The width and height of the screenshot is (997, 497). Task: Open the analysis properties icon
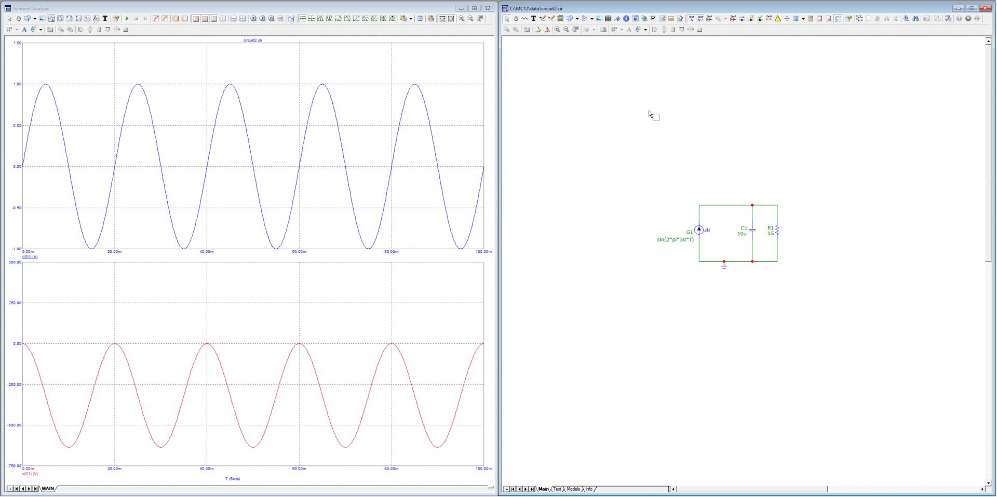coord(116,18)
